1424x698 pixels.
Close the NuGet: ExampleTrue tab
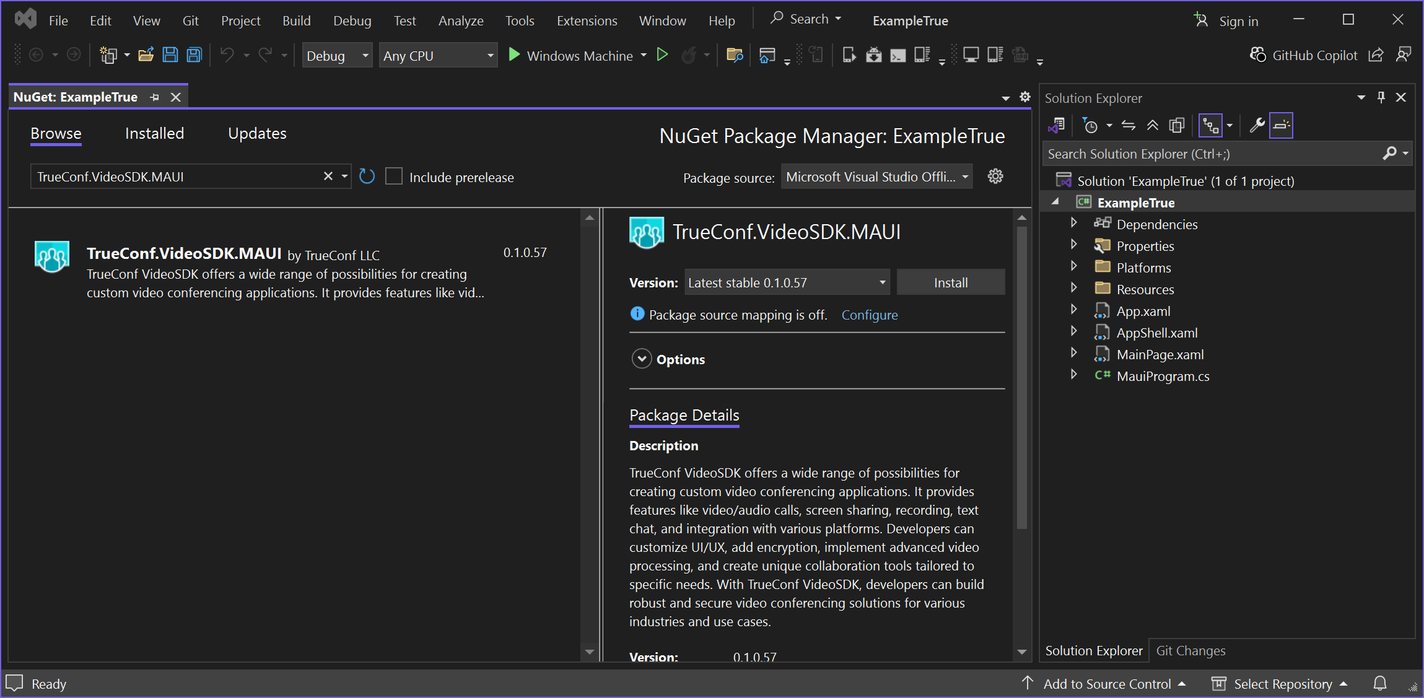pos(176,97)
